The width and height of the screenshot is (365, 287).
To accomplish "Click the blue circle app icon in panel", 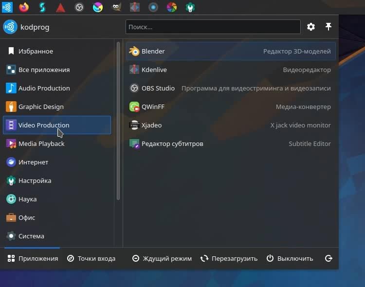I will 153,7.
